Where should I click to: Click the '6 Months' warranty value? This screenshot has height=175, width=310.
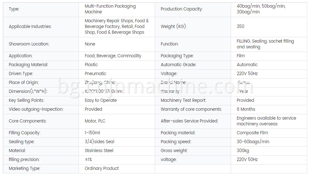pos(246,109)
